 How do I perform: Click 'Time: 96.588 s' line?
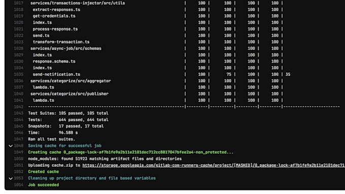[x=53, y=133]
